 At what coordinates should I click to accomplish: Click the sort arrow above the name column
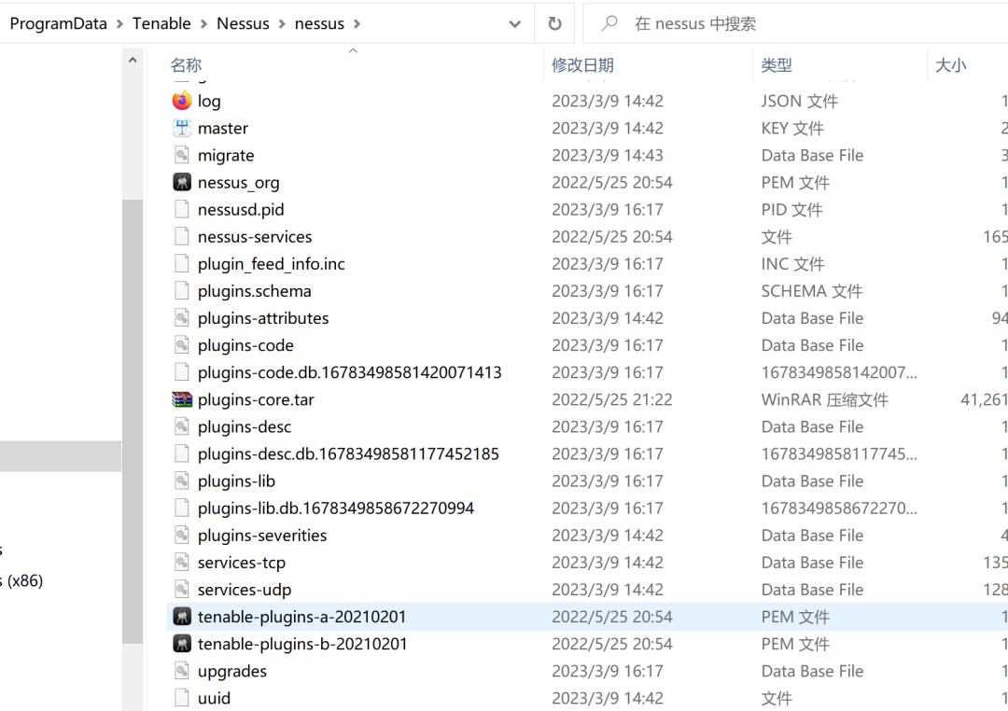tap(353, 50)
